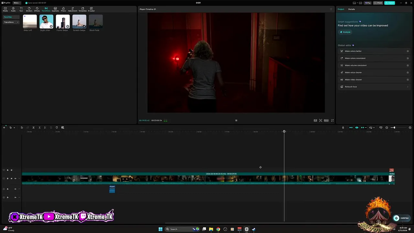This screenshot has width=414, height=233.
Task: Toggle Make colors better
Action: (x=408, y=51)
